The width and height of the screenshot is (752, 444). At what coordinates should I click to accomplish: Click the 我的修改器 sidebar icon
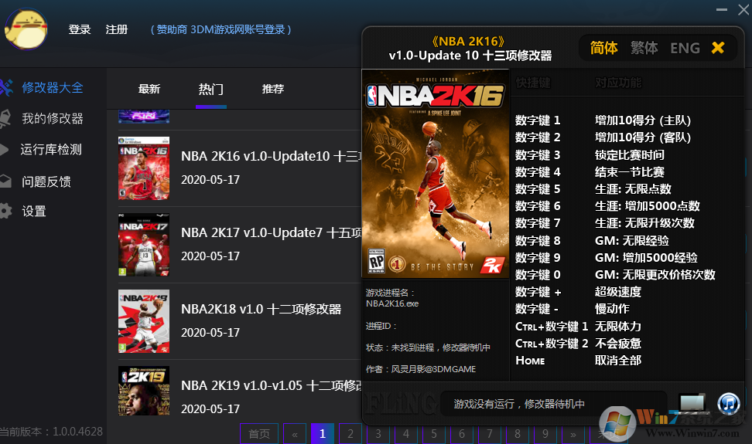pos(5,119)
